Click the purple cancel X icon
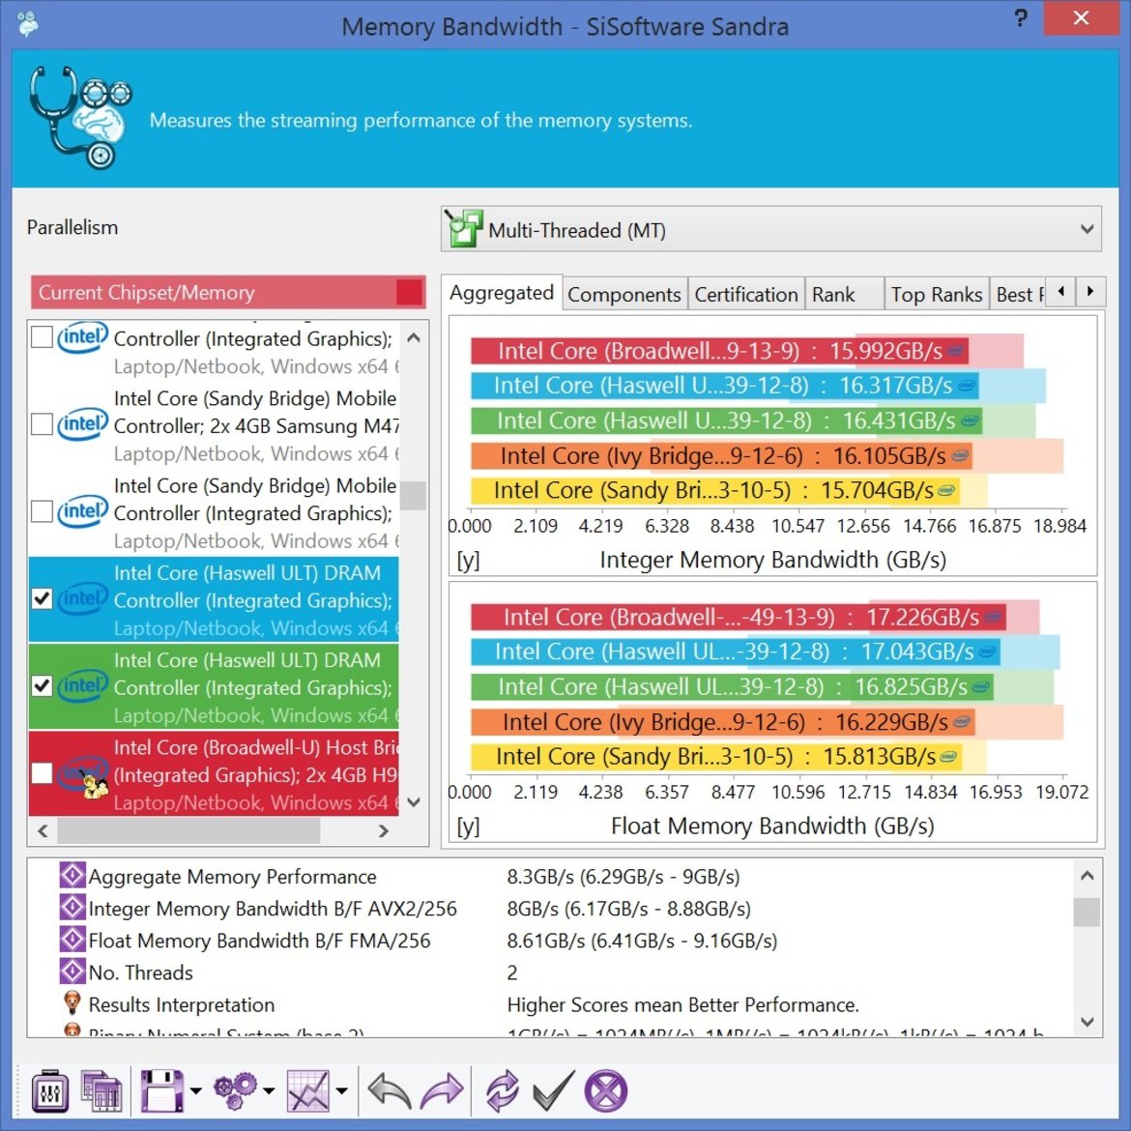The image size is (1131, 1131). [x=606, y=1090]
